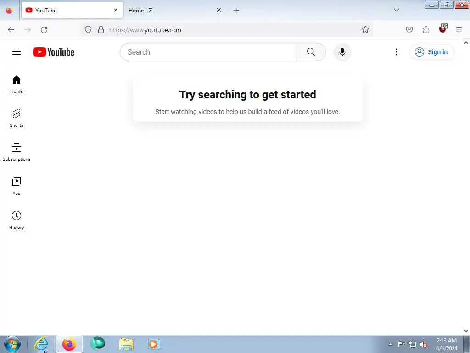Open the Firefox application menu
The image size is (470, 353).
tap(459, 30)
